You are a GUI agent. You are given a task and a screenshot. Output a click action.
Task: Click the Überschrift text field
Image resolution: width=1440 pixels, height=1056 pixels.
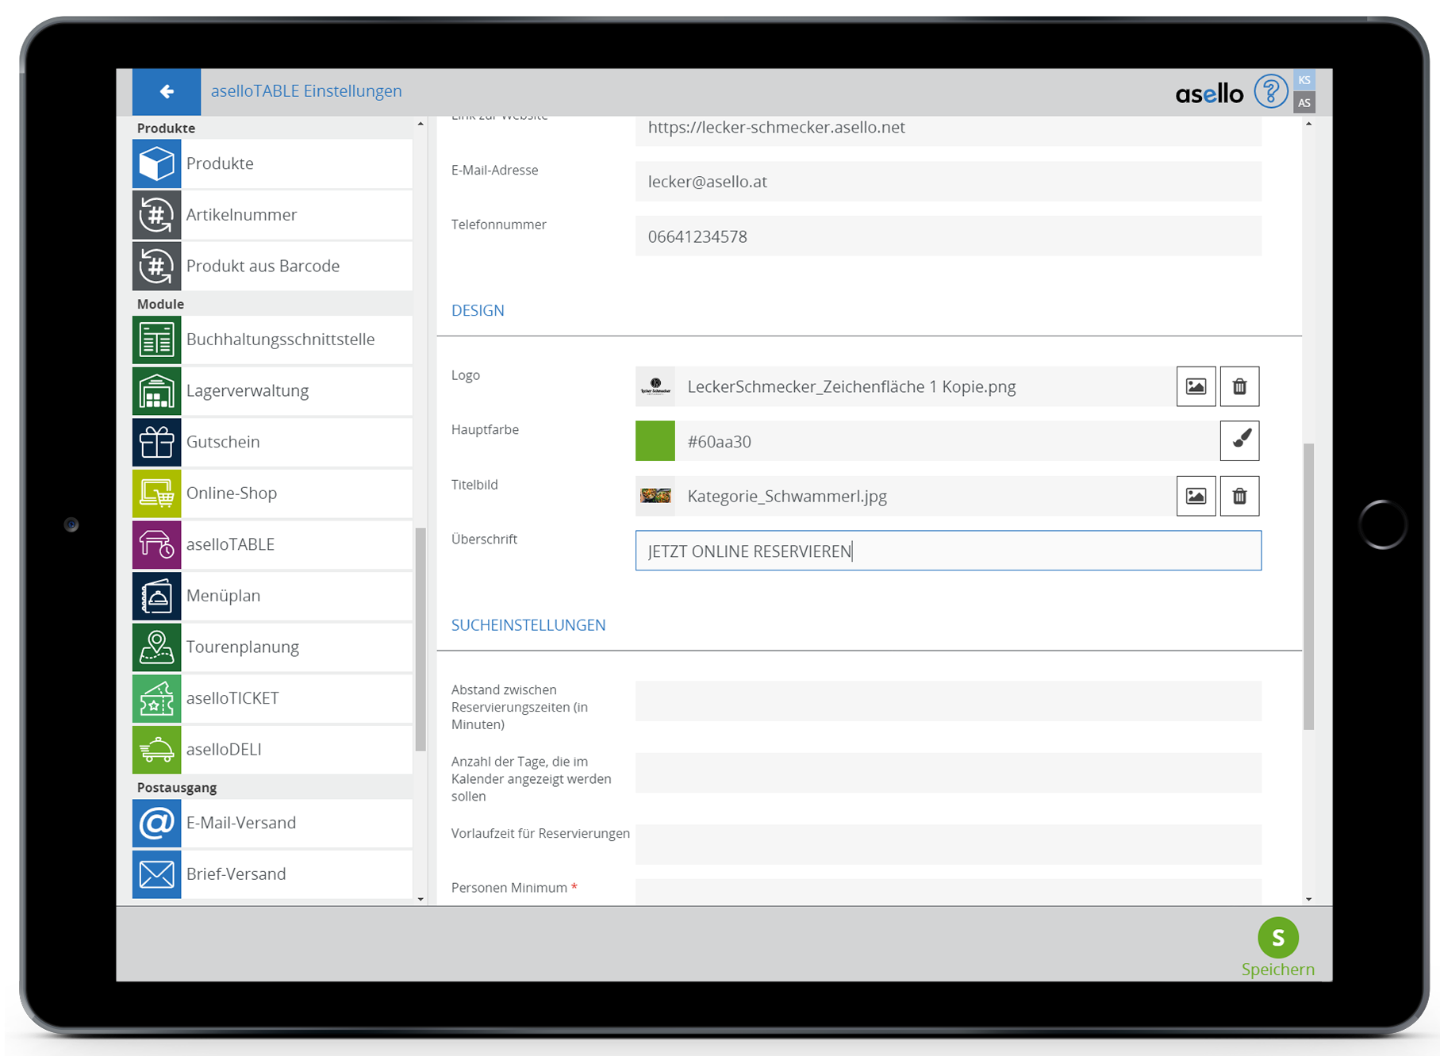pyautogui.click(x=947, y=551)
